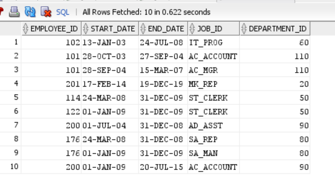This screenshot has width=335, height=191.
Task: Click the Print results icon
Action: (14, 12)
